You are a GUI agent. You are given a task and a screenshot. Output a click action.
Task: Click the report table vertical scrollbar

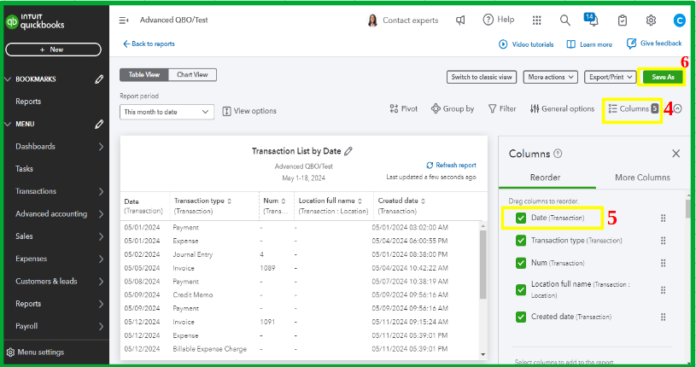coord(483,265)
